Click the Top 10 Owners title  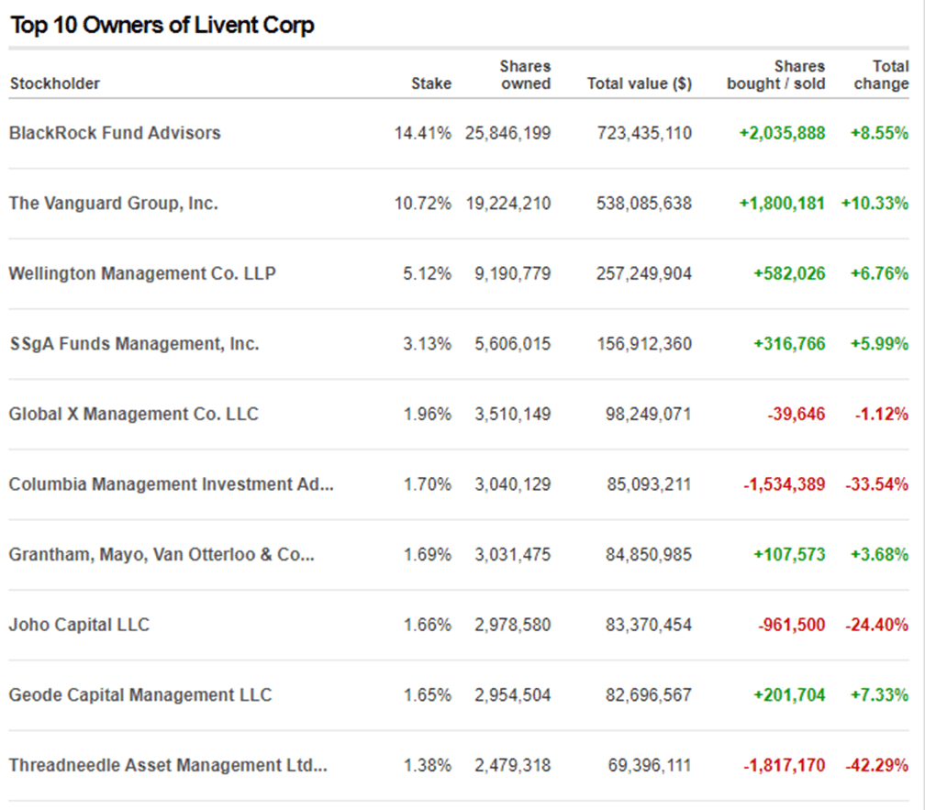[162, 25]
